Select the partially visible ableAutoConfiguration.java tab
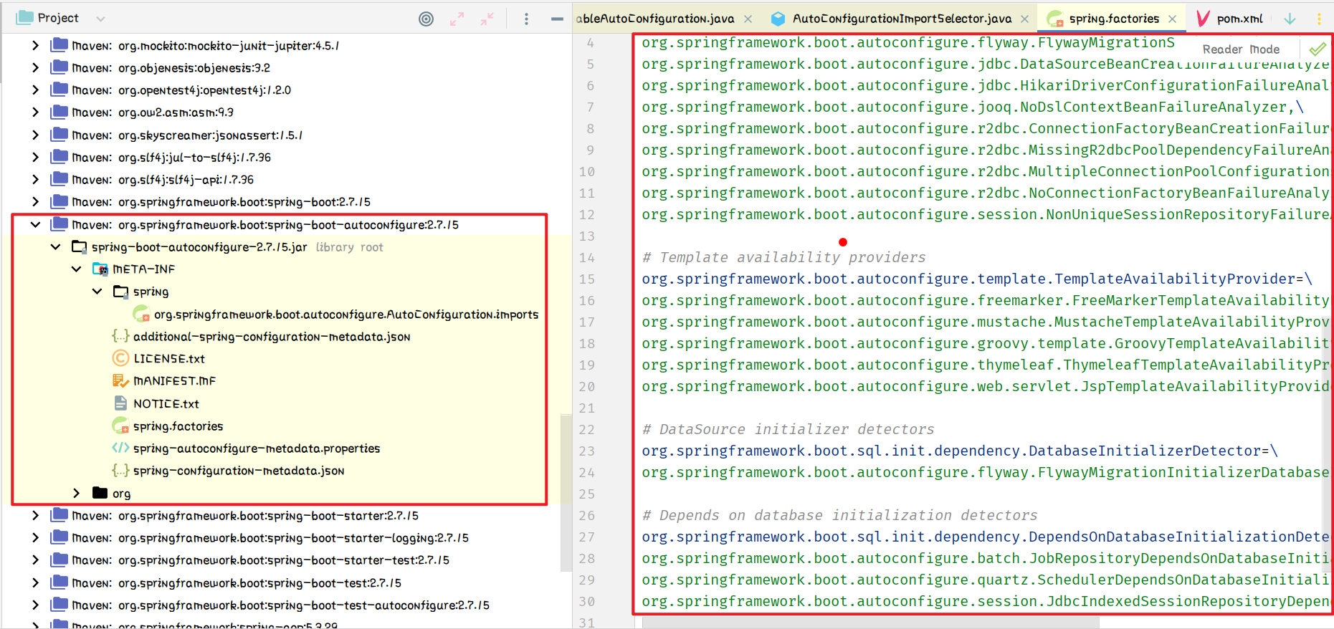The height and width of the screenshot is (629, 1334). tap(655, 19)
